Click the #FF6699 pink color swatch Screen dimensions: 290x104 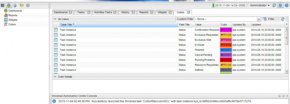226,40
